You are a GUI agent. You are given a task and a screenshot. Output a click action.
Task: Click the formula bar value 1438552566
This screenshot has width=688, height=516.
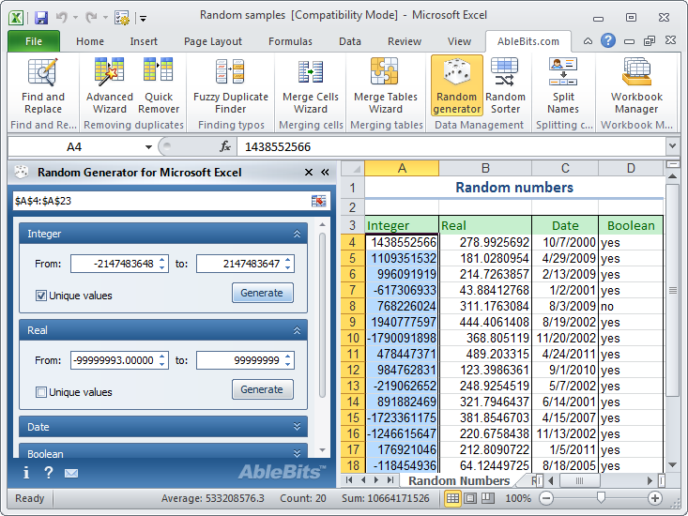pos(278,147)
